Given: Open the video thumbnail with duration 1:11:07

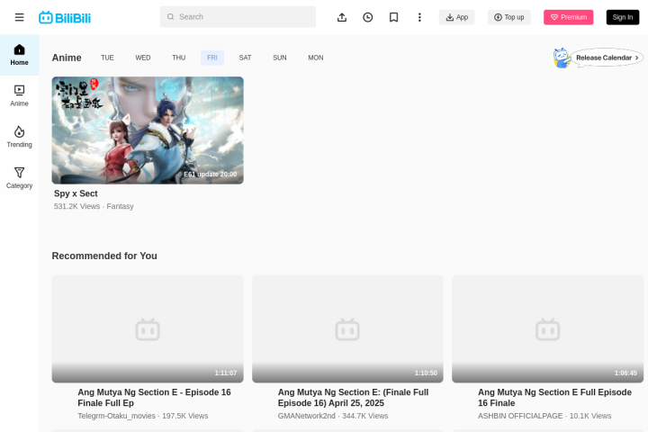Looking at the screenshot, I should [x=148, y=328].
